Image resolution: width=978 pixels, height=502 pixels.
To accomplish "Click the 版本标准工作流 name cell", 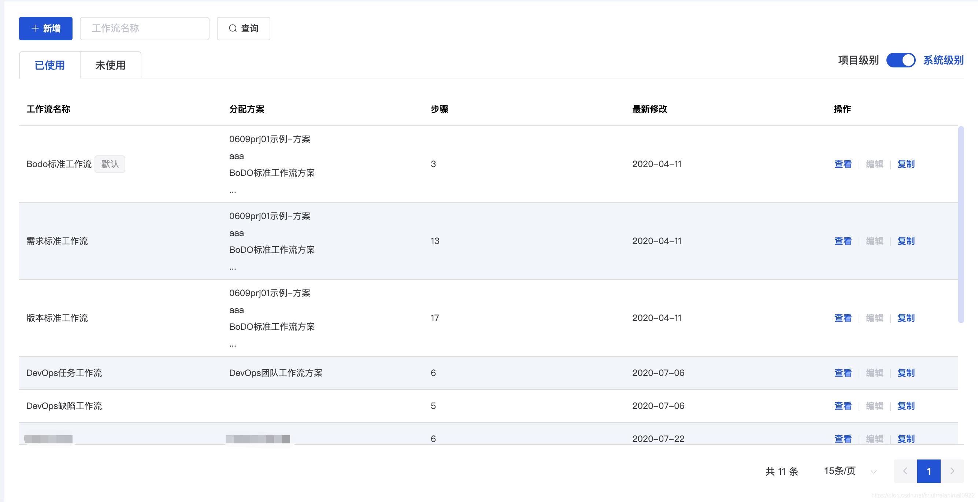I will pyautogui.click(x=57, y=318).
